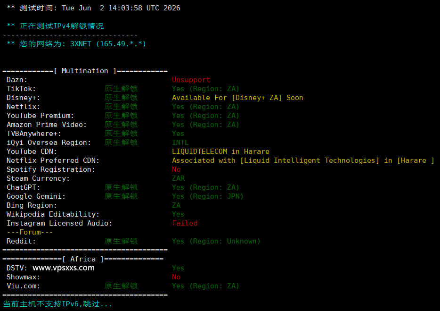Click the 'YouTube CDN:' label
Viewport: 440px width, 311px height.
click(x=32, y=152)
